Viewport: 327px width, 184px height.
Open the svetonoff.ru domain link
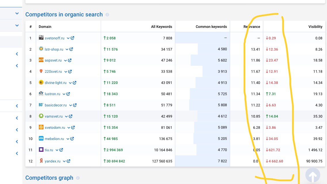click(54, 38)
